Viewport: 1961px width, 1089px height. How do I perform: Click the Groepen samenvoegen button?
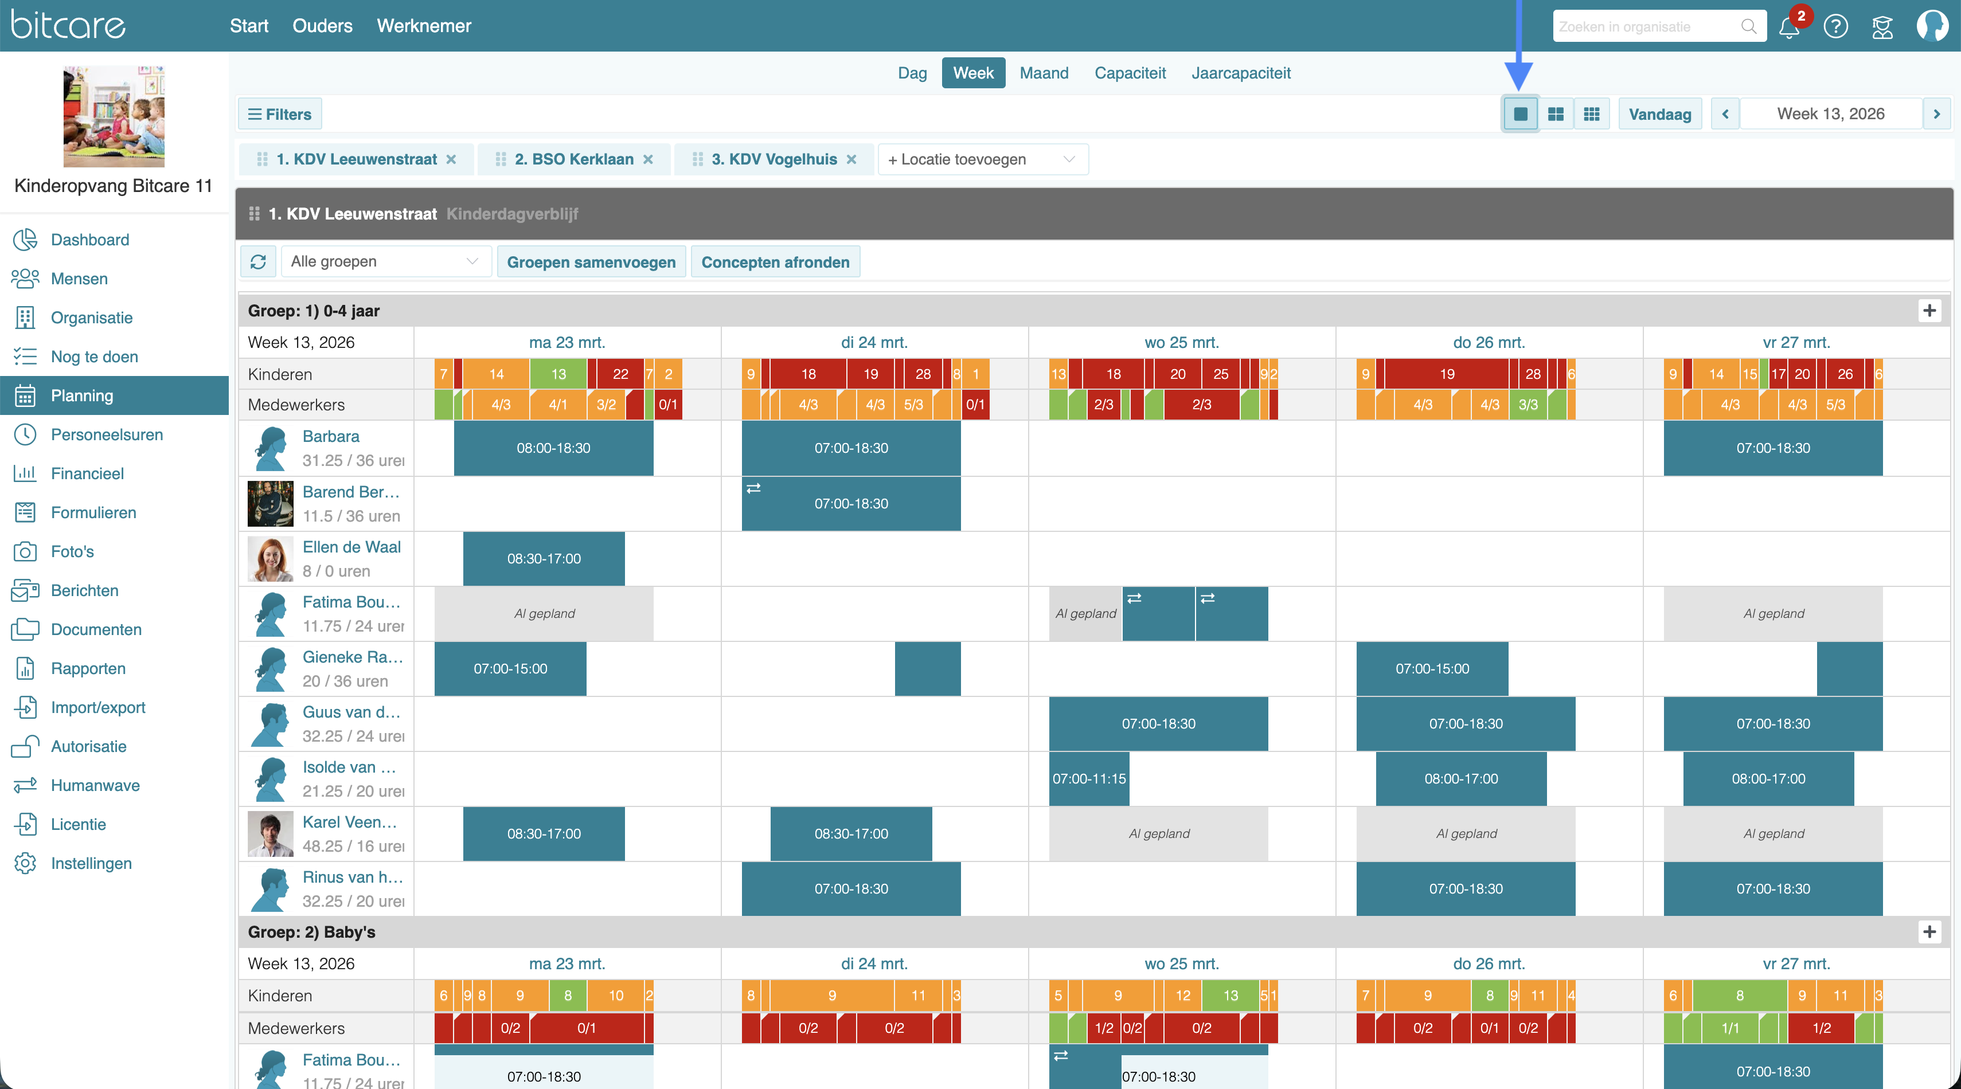[x=591, y=262]
